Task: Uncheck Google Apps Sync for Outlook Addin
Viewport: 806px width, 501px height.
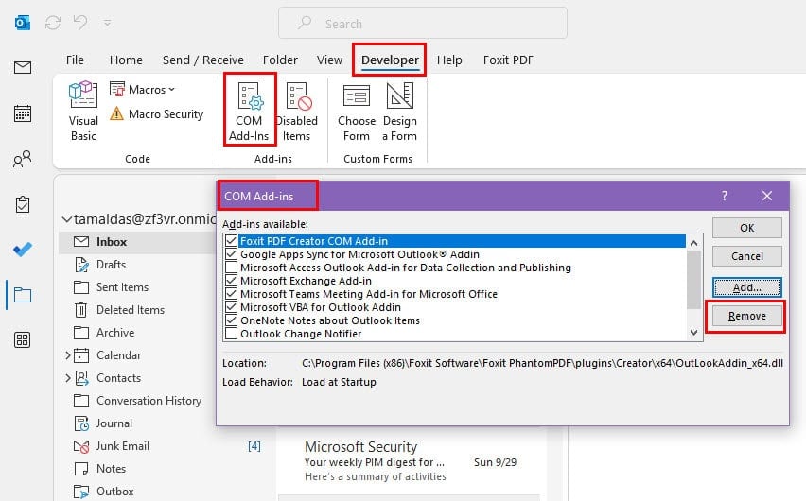Action: tap(232, 254)
